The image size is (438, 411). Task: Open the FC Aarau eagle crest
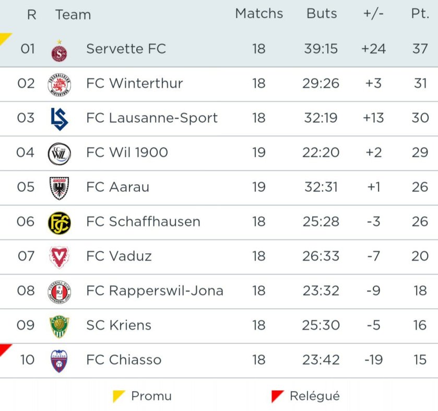(59, 188)
